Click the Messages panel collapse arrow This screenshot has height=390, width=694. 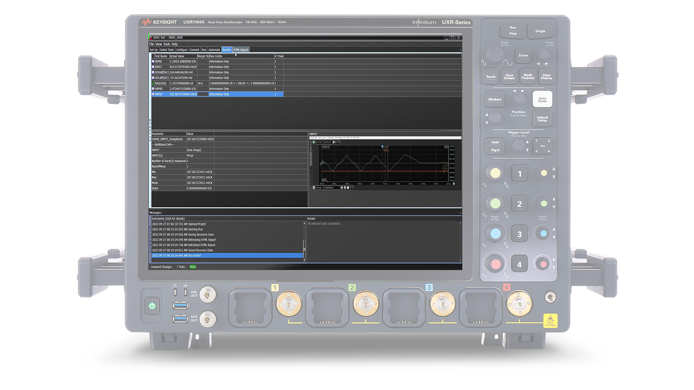point(460,213)
